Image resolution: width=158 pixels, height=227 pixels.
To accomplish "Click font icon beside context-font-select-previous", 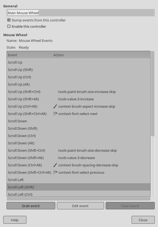I will coord(55,172).
